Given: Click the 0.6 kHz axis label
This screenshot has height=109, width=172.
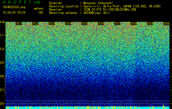Looking at the screenshot, I should pyautogui.click(x=2, y=104).
